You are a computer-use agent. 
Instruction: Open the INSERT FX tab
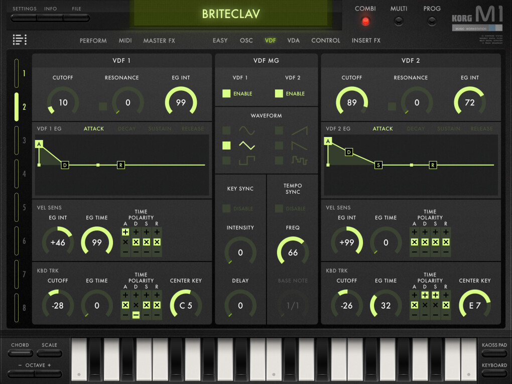coord(366,41)
